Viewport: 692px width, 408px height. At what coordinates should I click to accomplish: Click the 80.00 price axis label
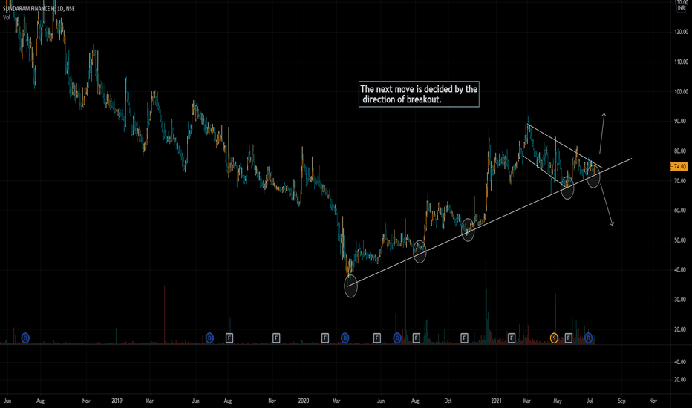pyautogui.click(x=682, y=151)
